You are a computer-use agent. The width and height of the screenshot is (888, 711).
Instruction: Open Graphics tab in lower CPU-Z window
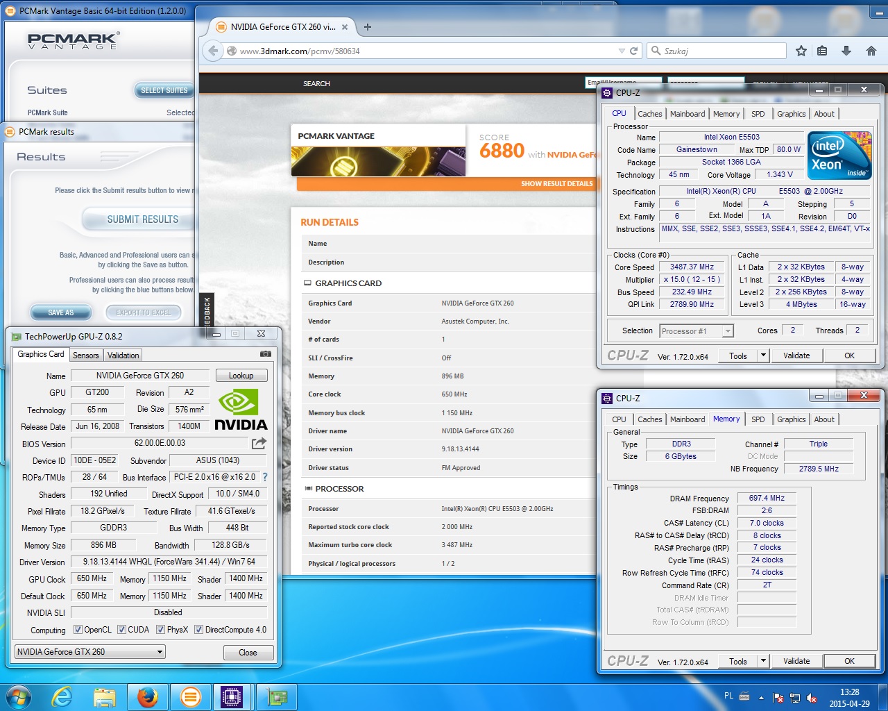[792, 419]
